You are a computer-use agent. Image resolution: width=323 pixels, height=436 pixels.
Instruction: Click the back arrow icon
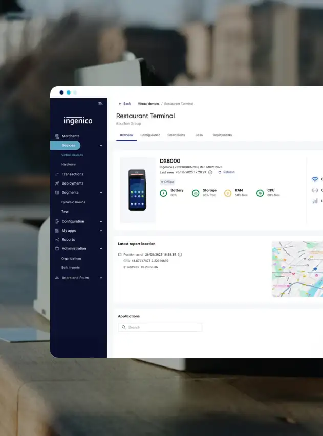coord(120,104)
